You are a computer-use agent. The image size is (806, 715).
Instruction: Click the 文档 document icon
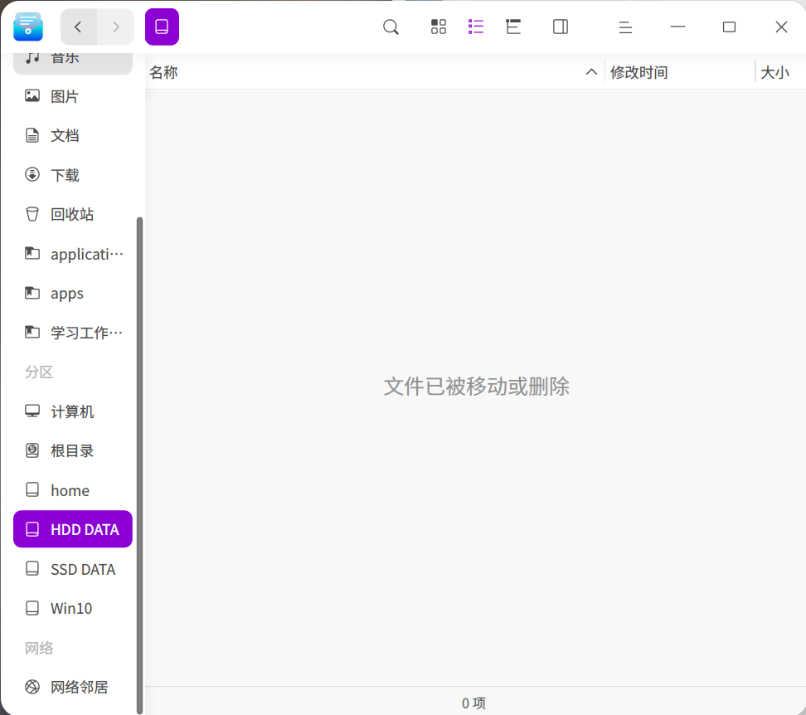tap(32, 135)
